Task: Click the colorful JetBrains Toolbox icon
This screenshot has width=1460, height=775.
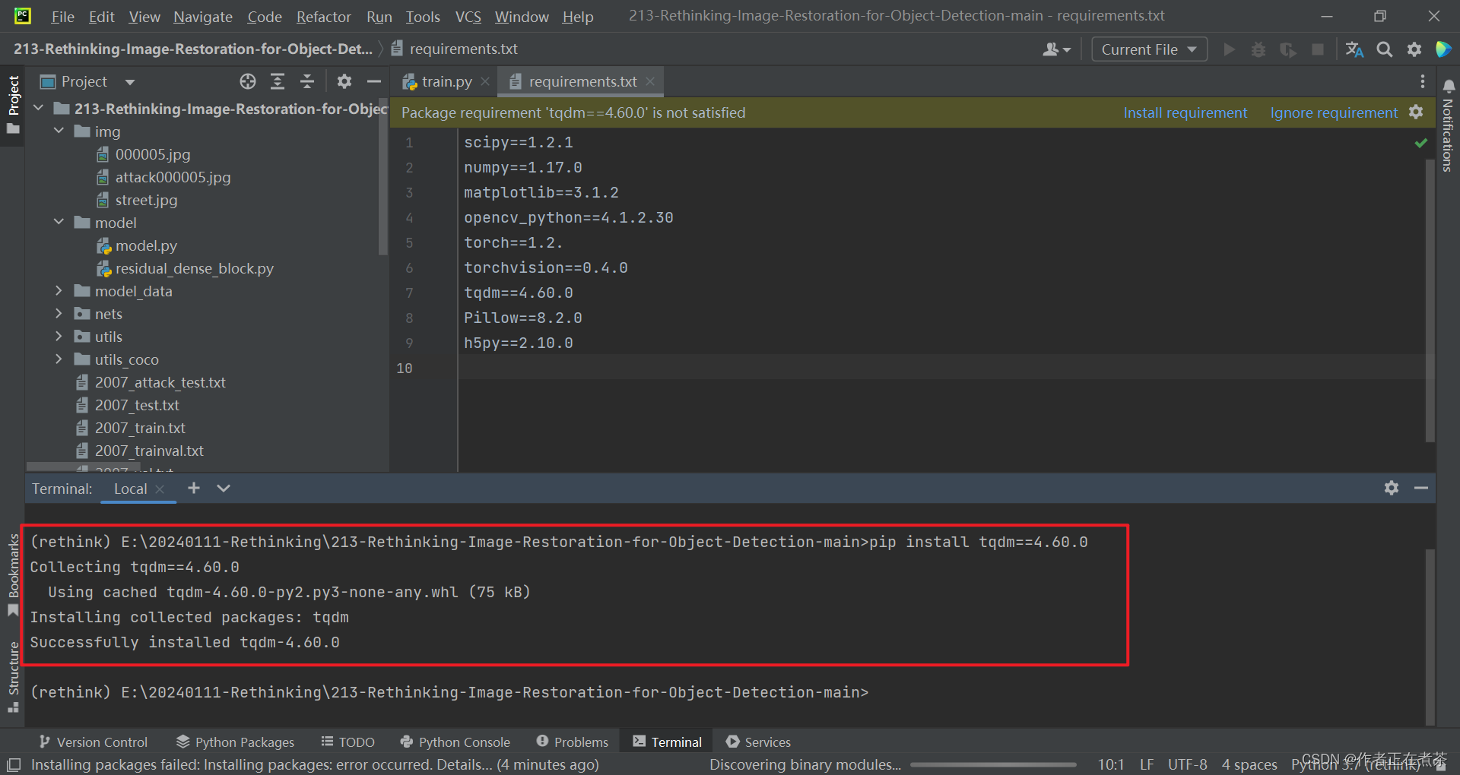Action: 1443,49
